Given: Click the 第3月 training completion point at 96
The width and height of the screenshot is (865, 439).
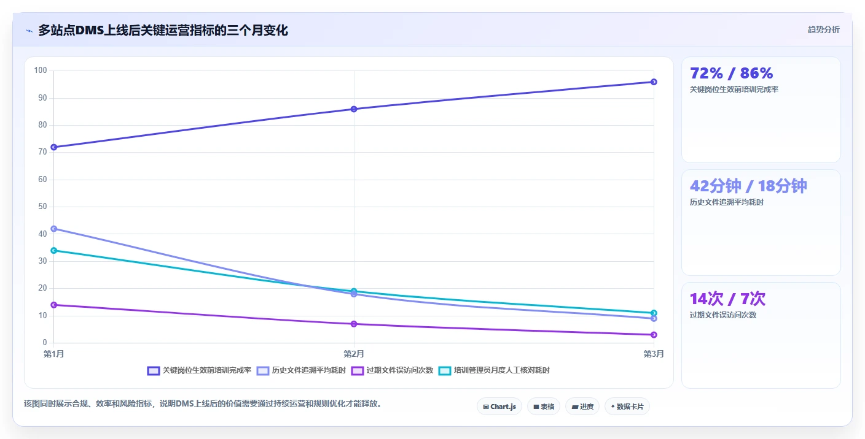Looking at the screenshot, I should 654,82.
